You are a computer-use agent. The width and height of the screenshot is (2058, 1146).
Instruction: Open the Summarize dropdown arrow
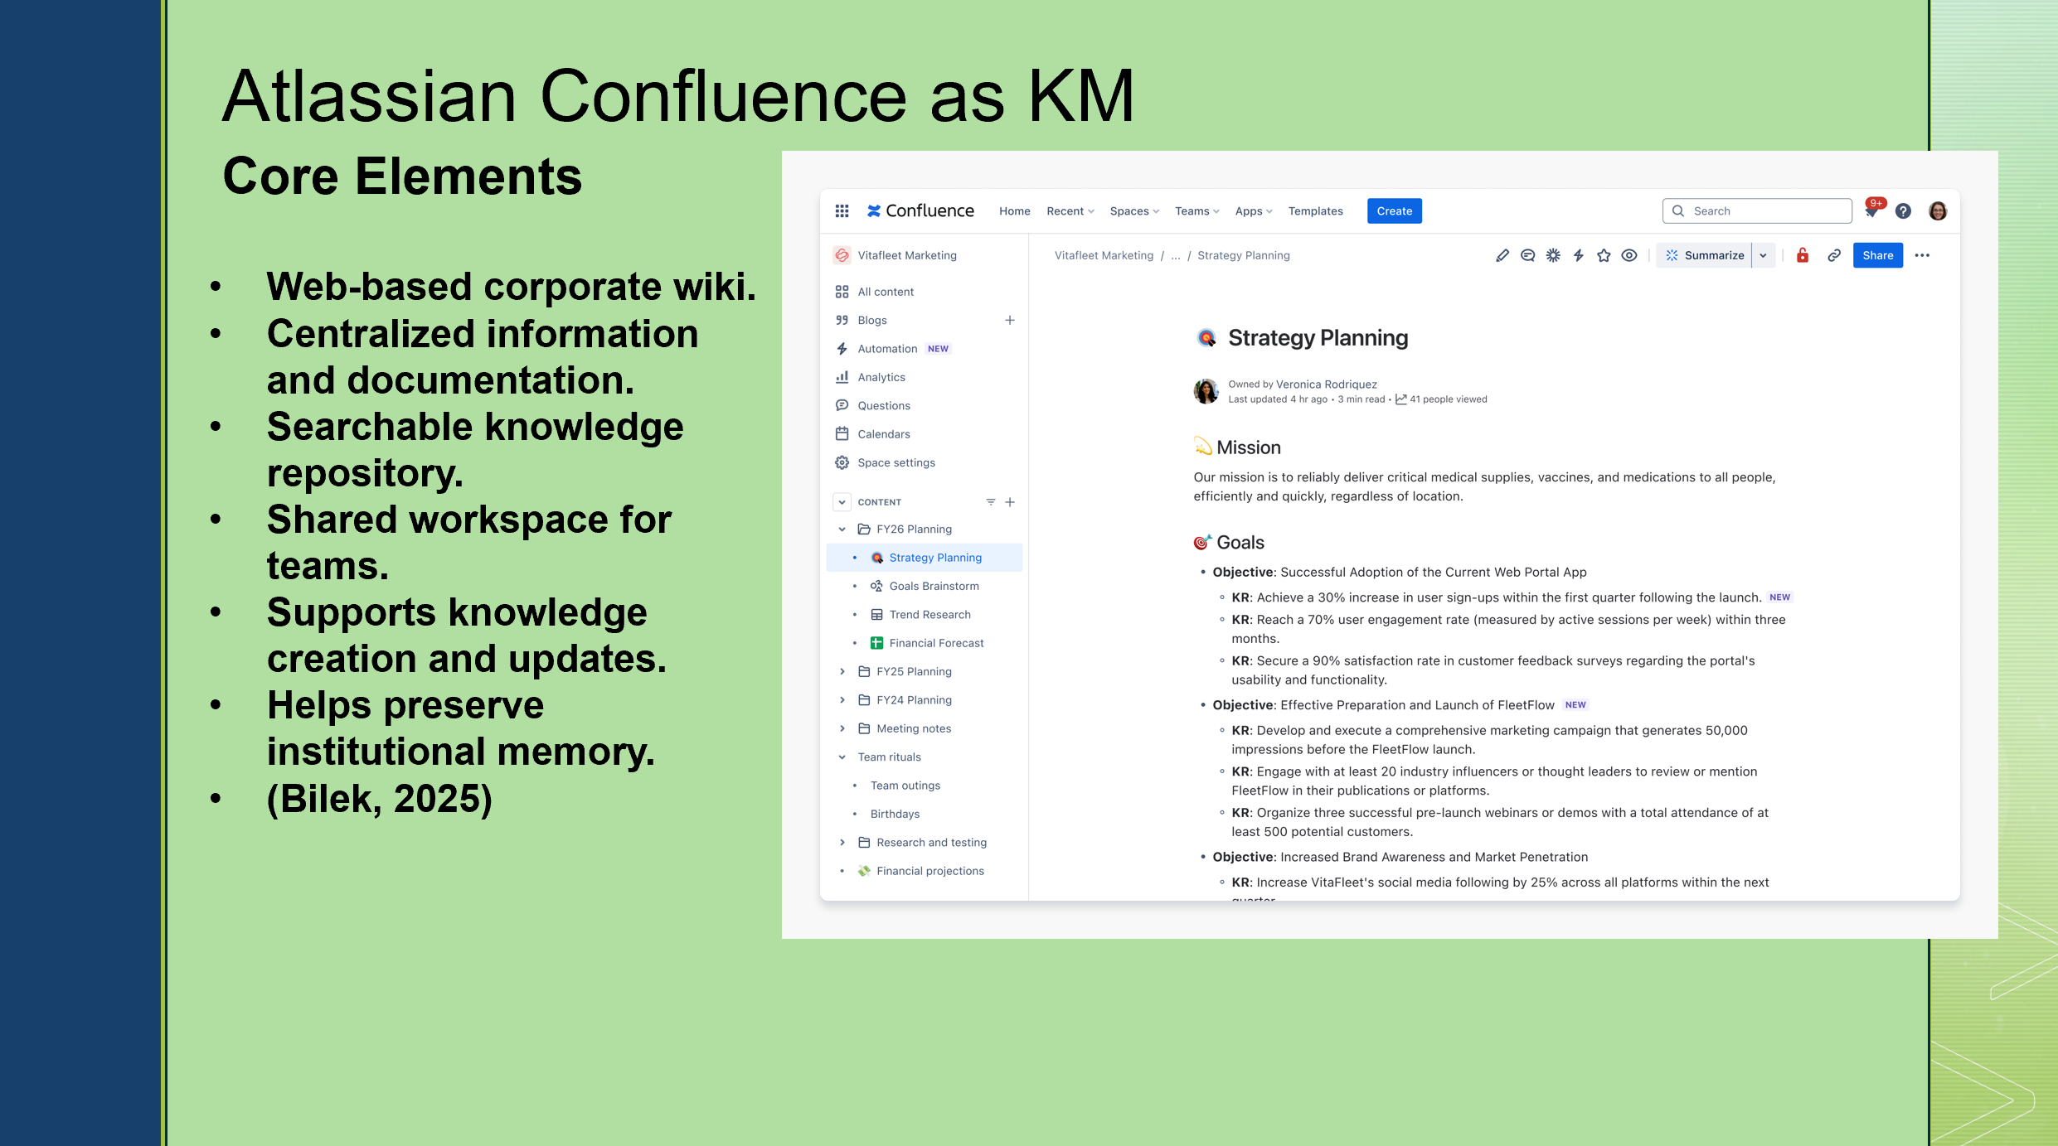pos(1763,255)
